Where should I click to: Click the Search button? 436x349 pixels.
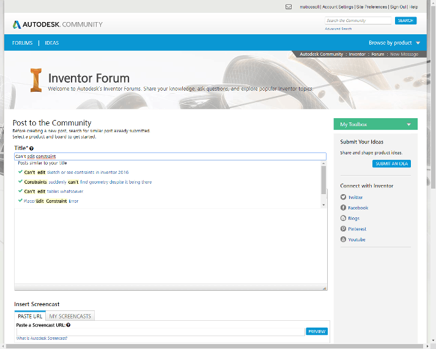coord(405,21)
